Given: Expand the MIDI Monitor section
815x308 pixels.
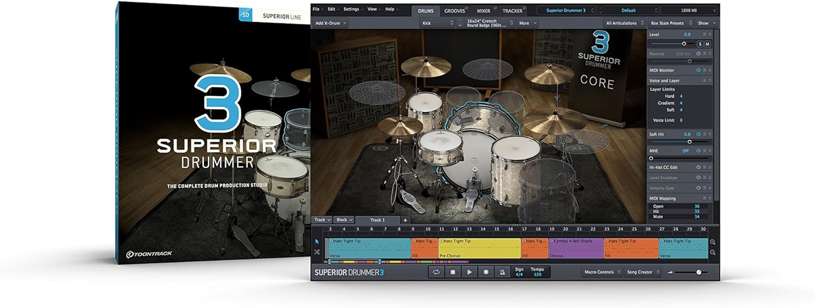Looking at the screenshot, I should (x=710, y=70).
